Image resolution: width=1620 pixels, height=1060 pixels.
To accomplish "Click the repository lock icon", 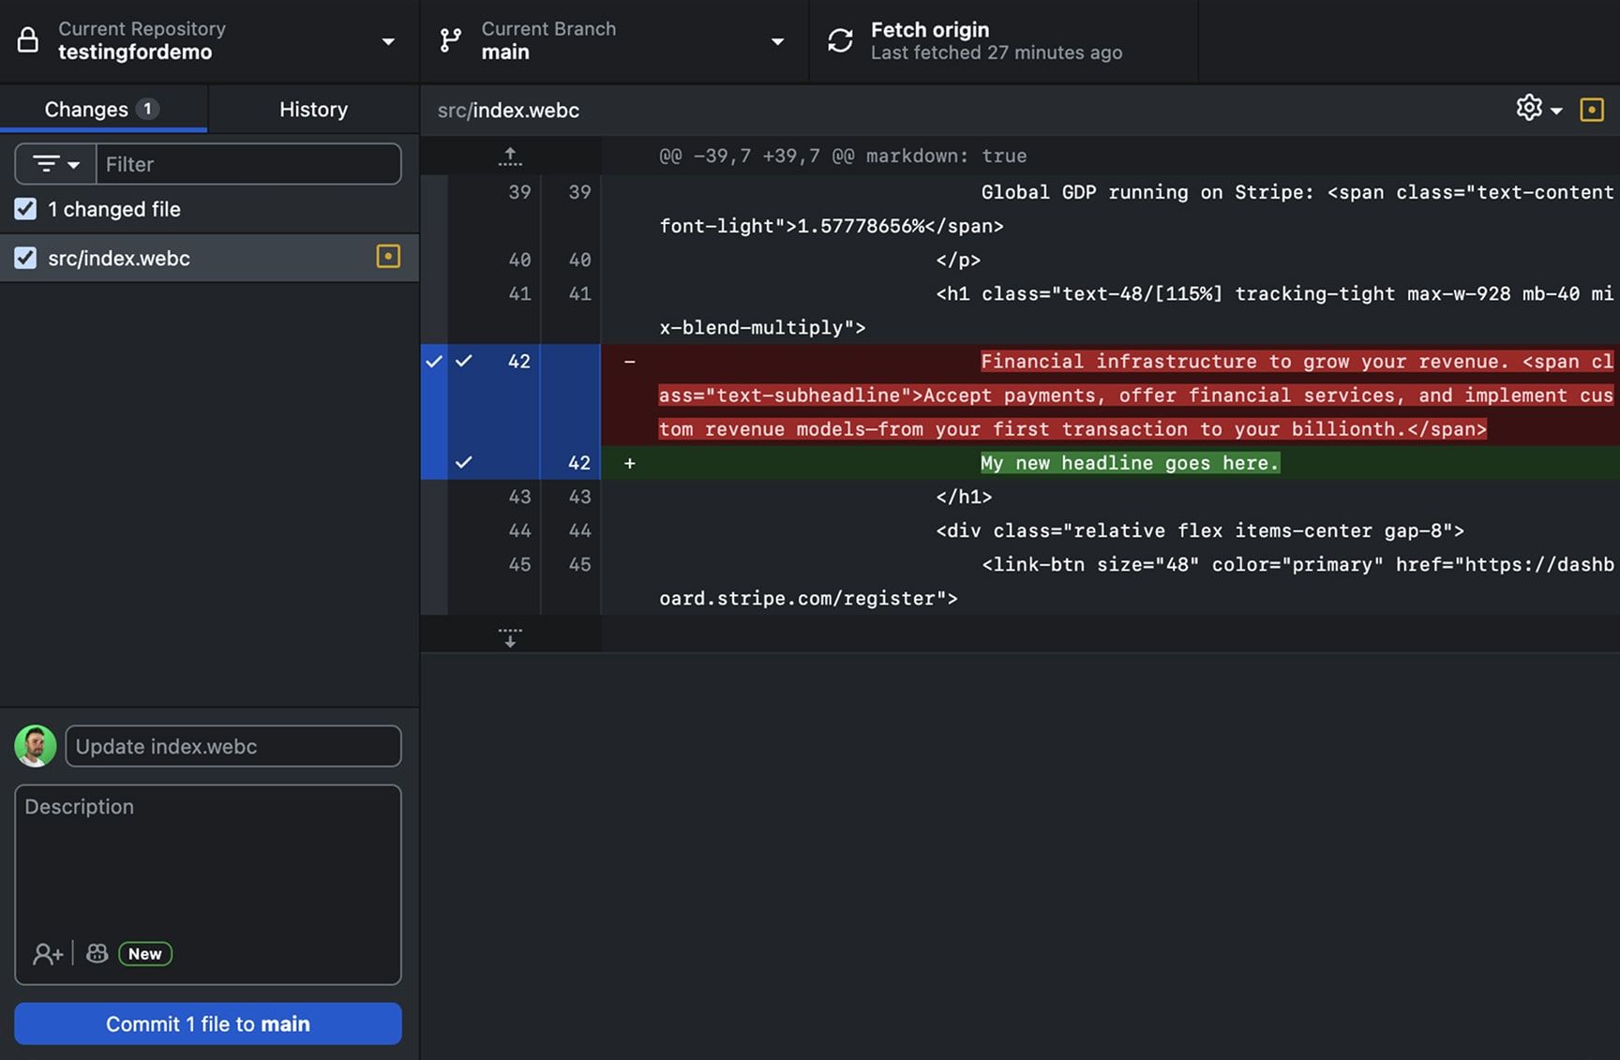I will pos(28,40).
